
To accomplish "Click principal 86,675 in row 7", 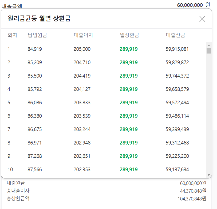I will (35, 129).
